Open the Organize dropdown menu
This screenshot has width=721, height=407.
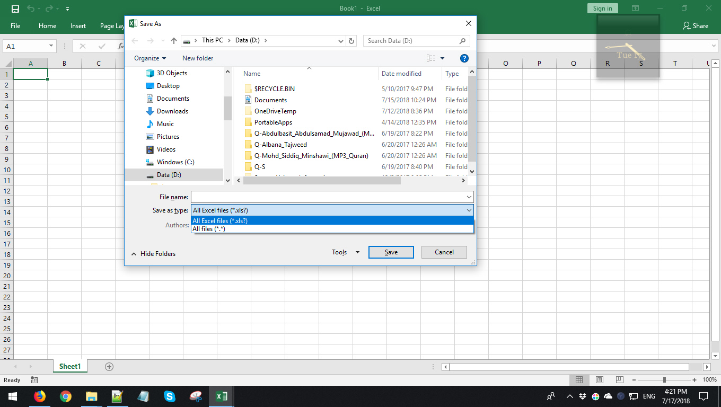(150, 58)
